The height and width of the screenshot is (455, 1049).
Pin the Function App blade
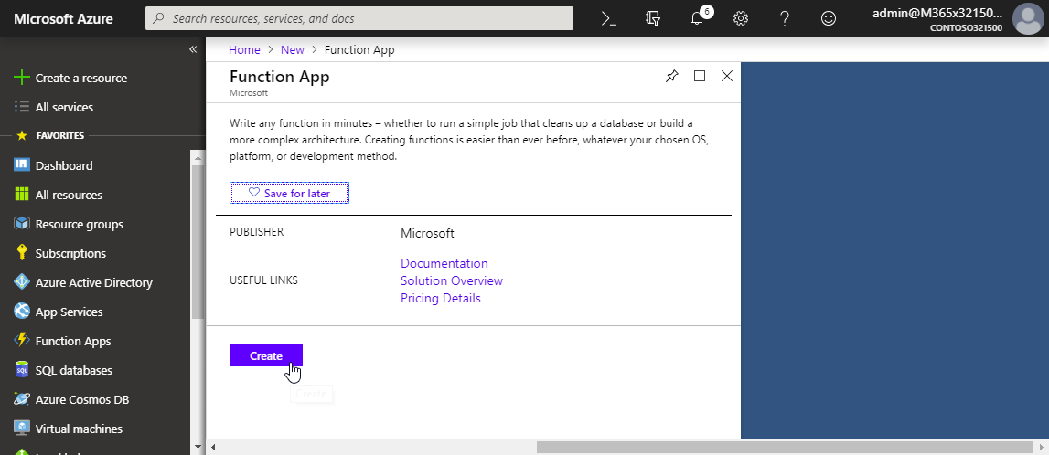(671, 76)
